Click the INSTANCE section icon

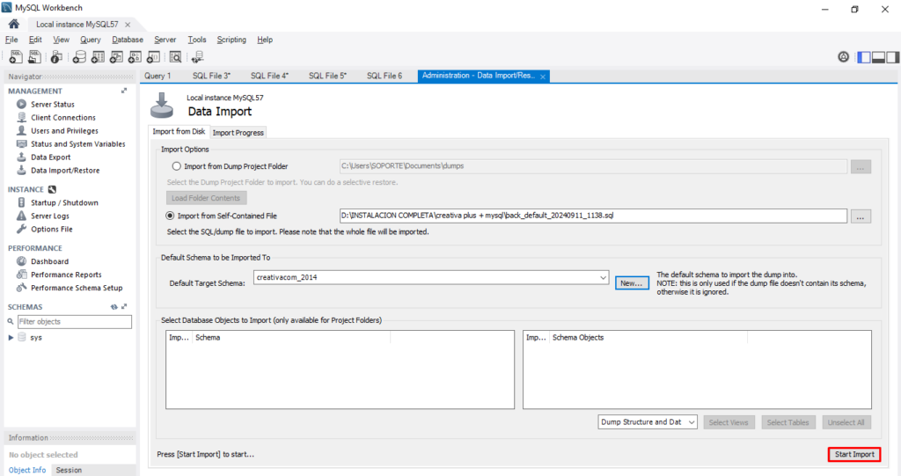pyautogui.click(x=52, y=189)
